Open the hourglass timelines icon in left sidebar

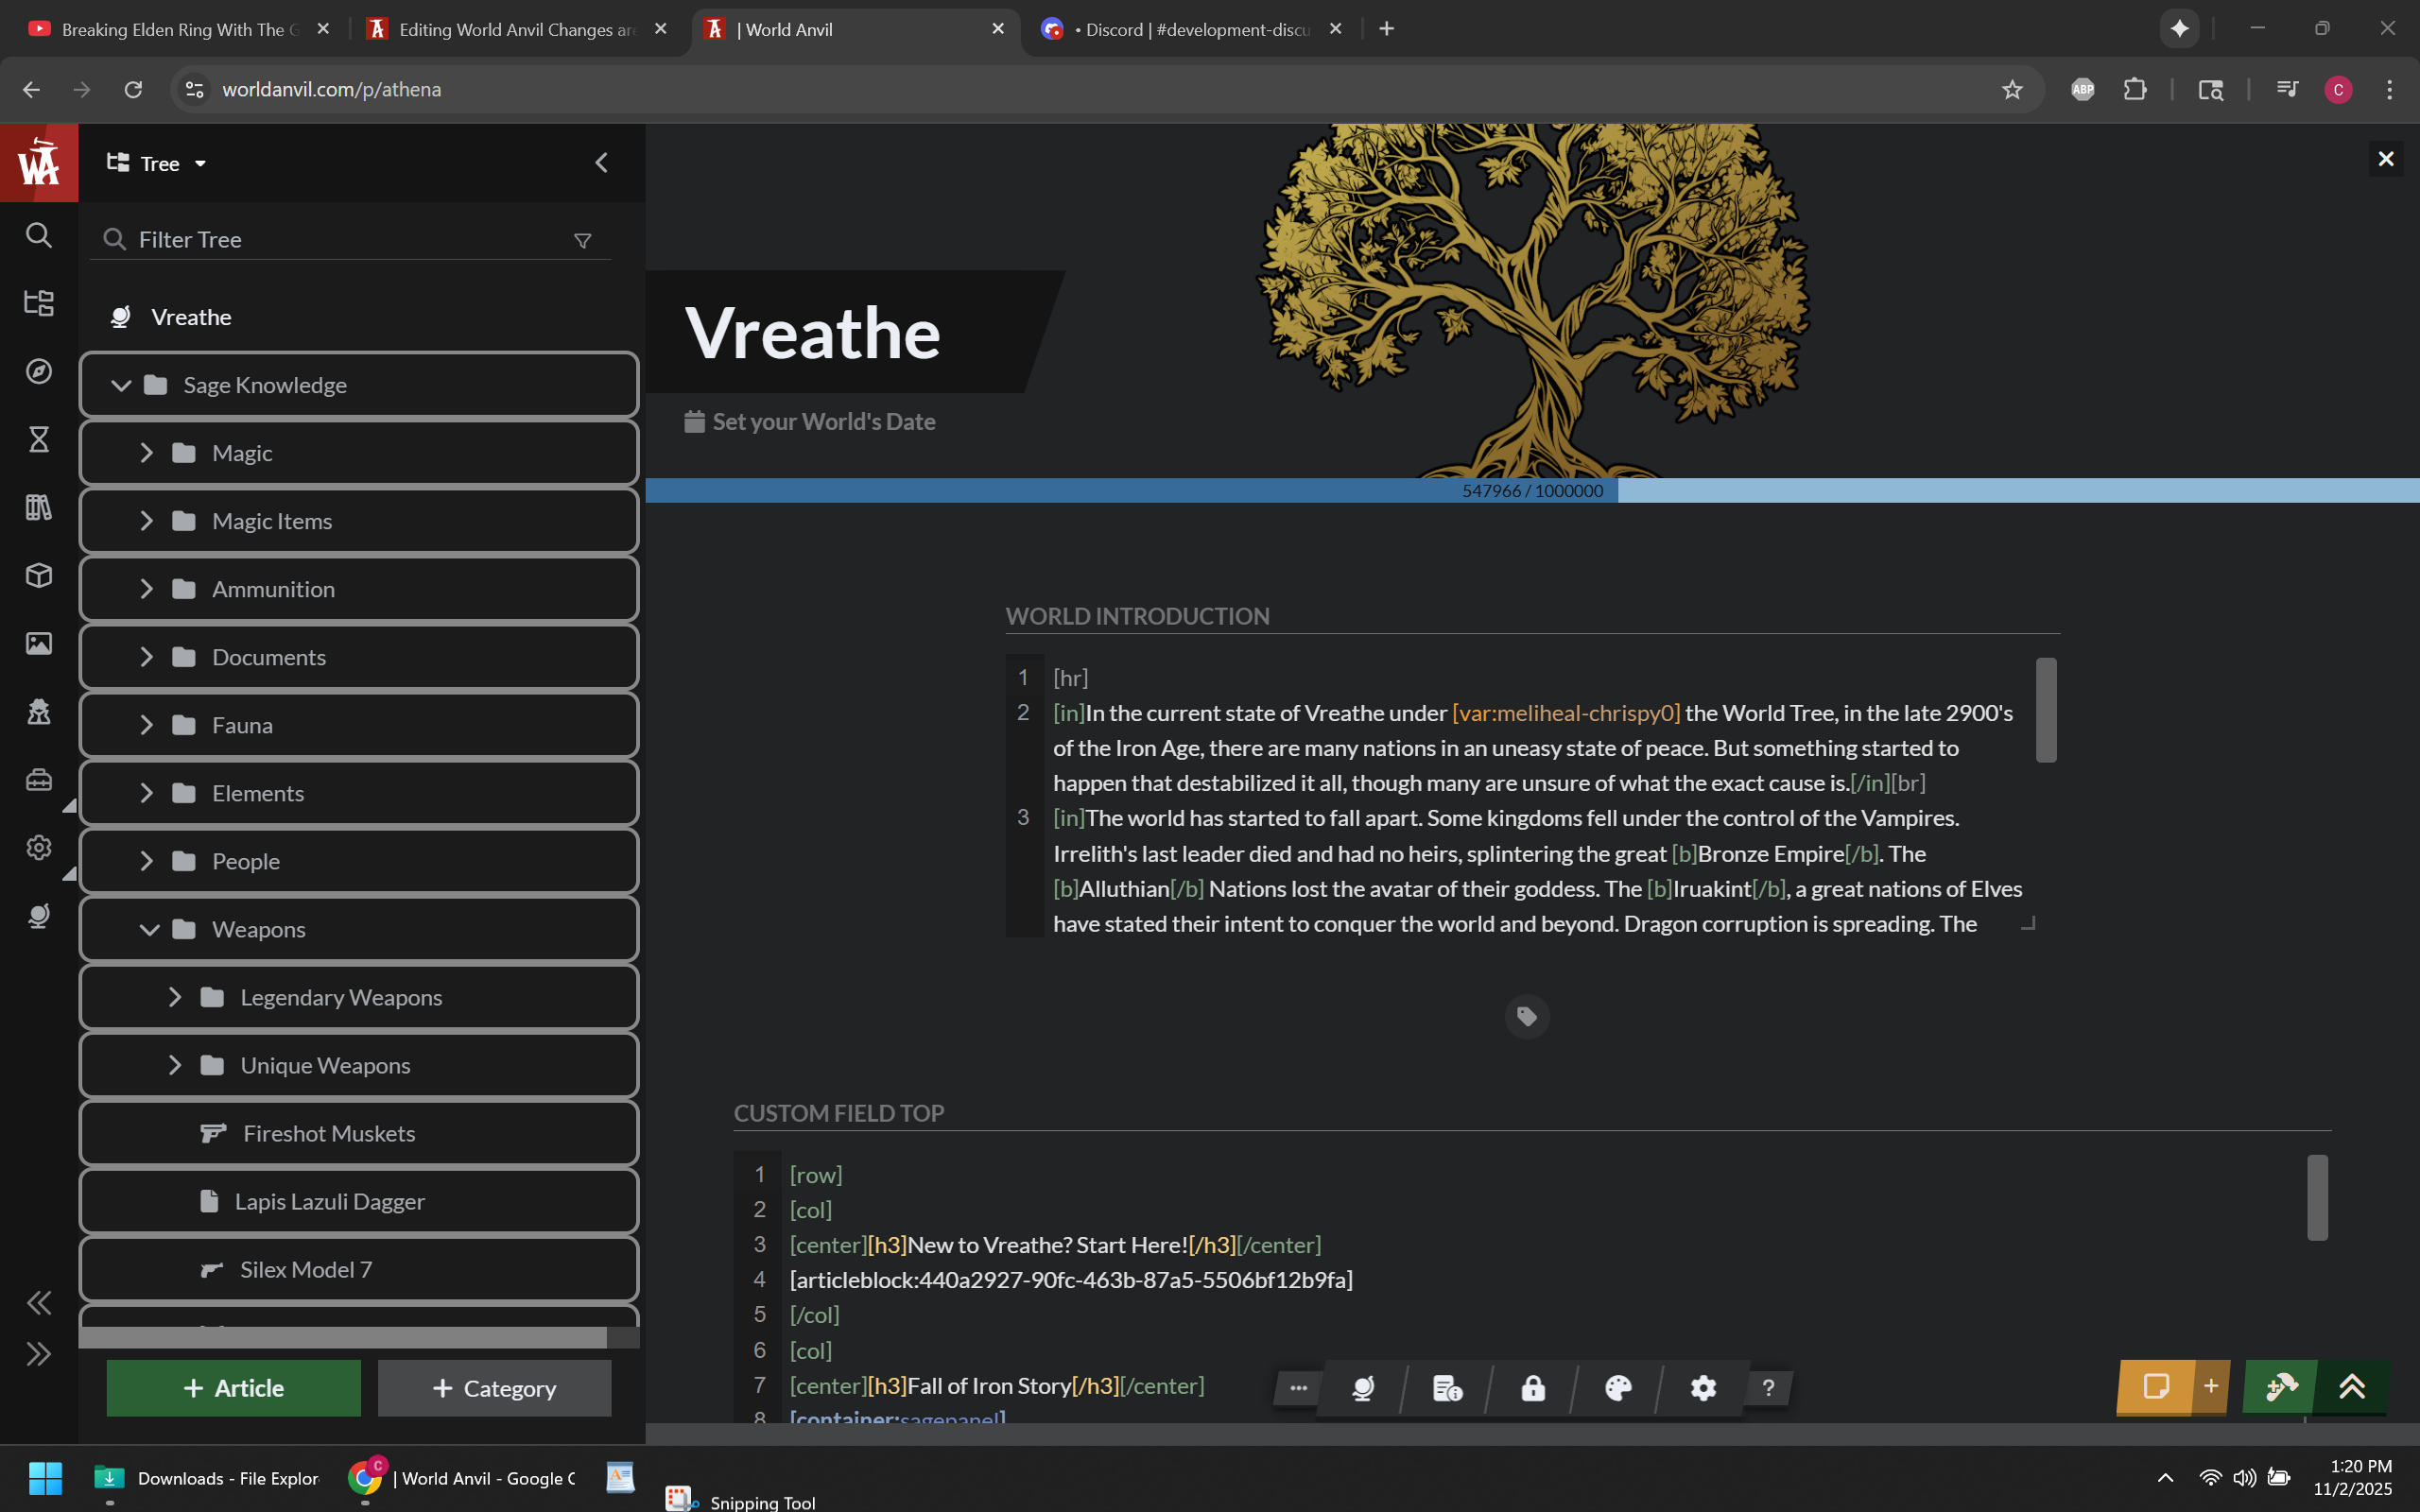[x=39, y=439]
